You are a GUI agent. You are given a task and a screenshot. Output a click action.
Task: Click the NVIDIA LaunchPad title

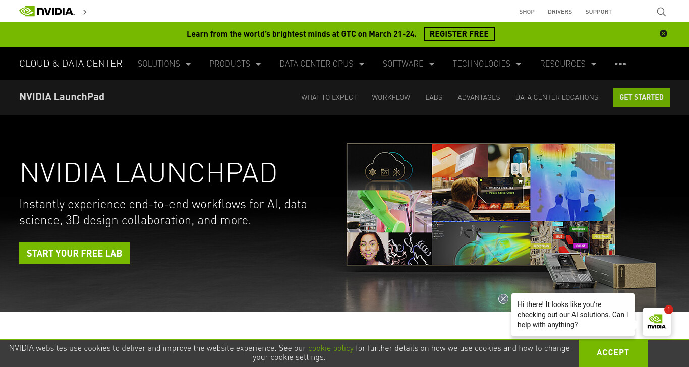coord(62,97)
